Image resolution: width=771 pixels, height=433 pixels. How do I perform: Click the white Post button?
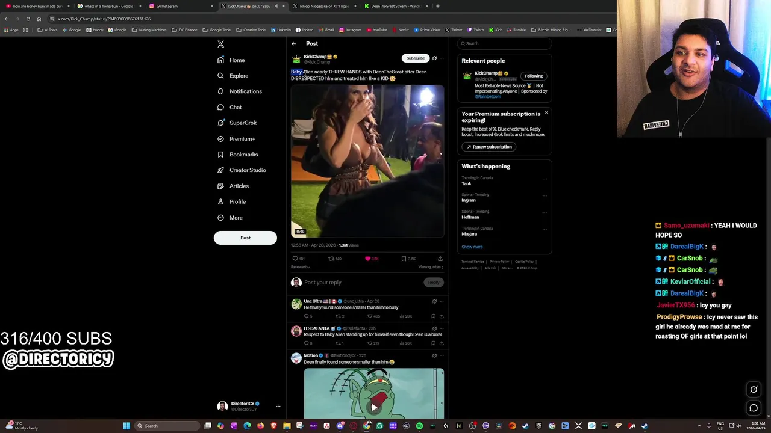[x=245, y=238]
